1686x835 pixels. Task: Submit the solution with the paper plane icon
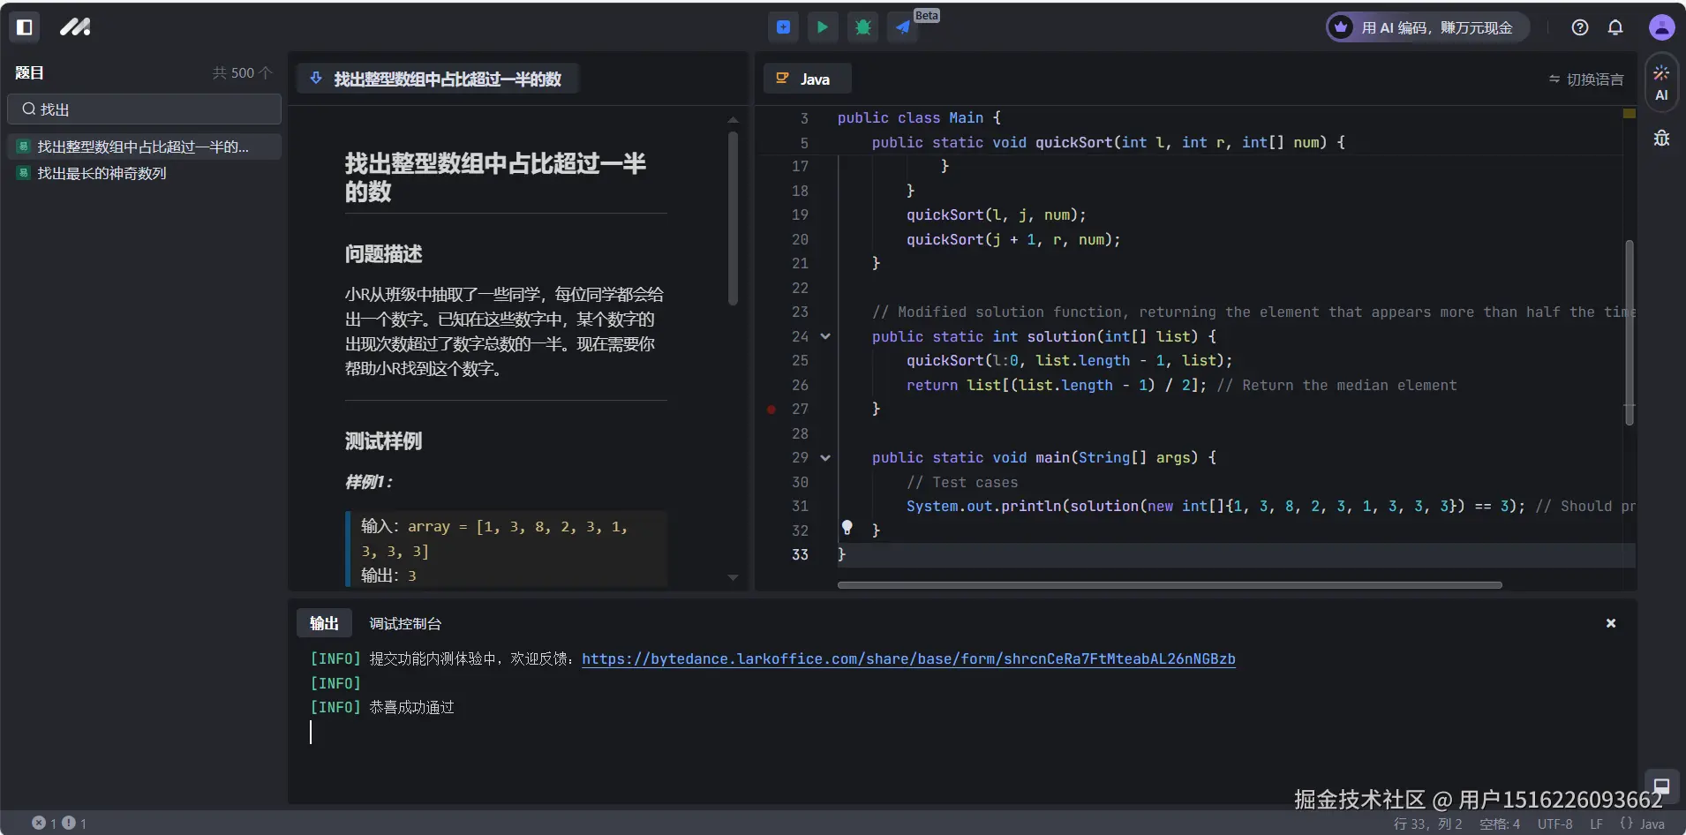tap(903, 27)
